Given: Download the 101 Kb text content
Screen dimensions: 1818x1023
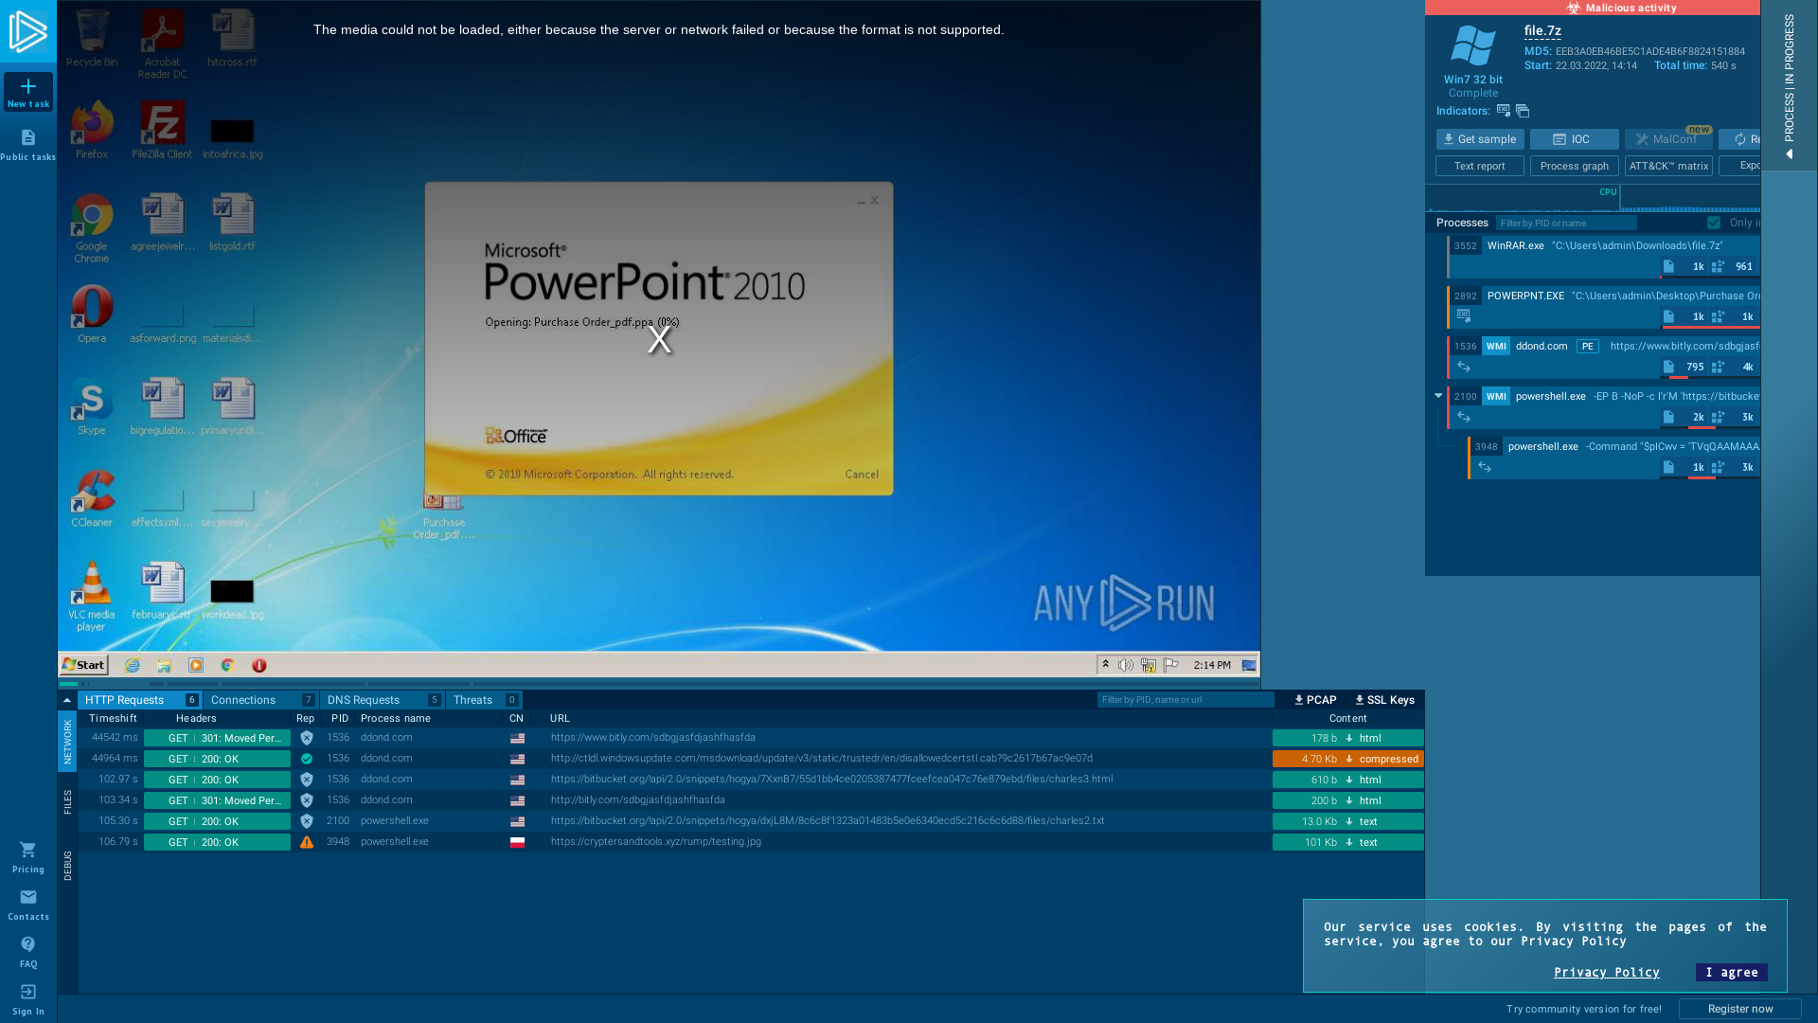Looking at the screenshot, I should [x=1348, y=842].
